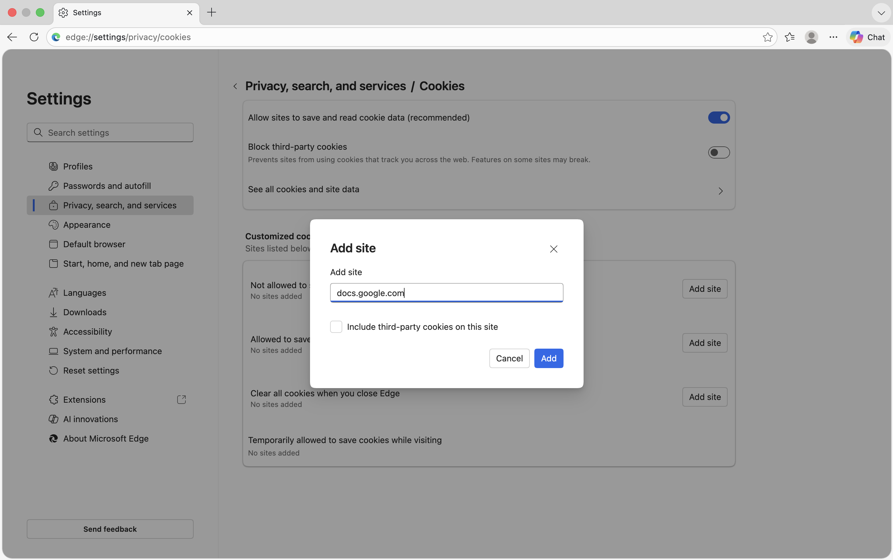
Task: Disable Allow sites to save cookie data
Action: coord(719,118)
